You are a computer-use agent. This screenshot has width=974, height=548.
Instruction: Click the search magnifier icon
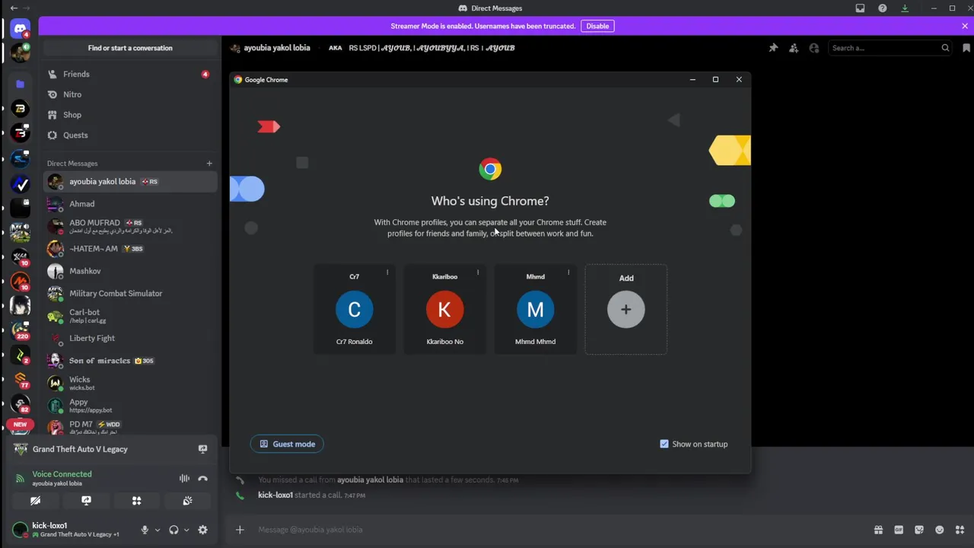[945, 48]
